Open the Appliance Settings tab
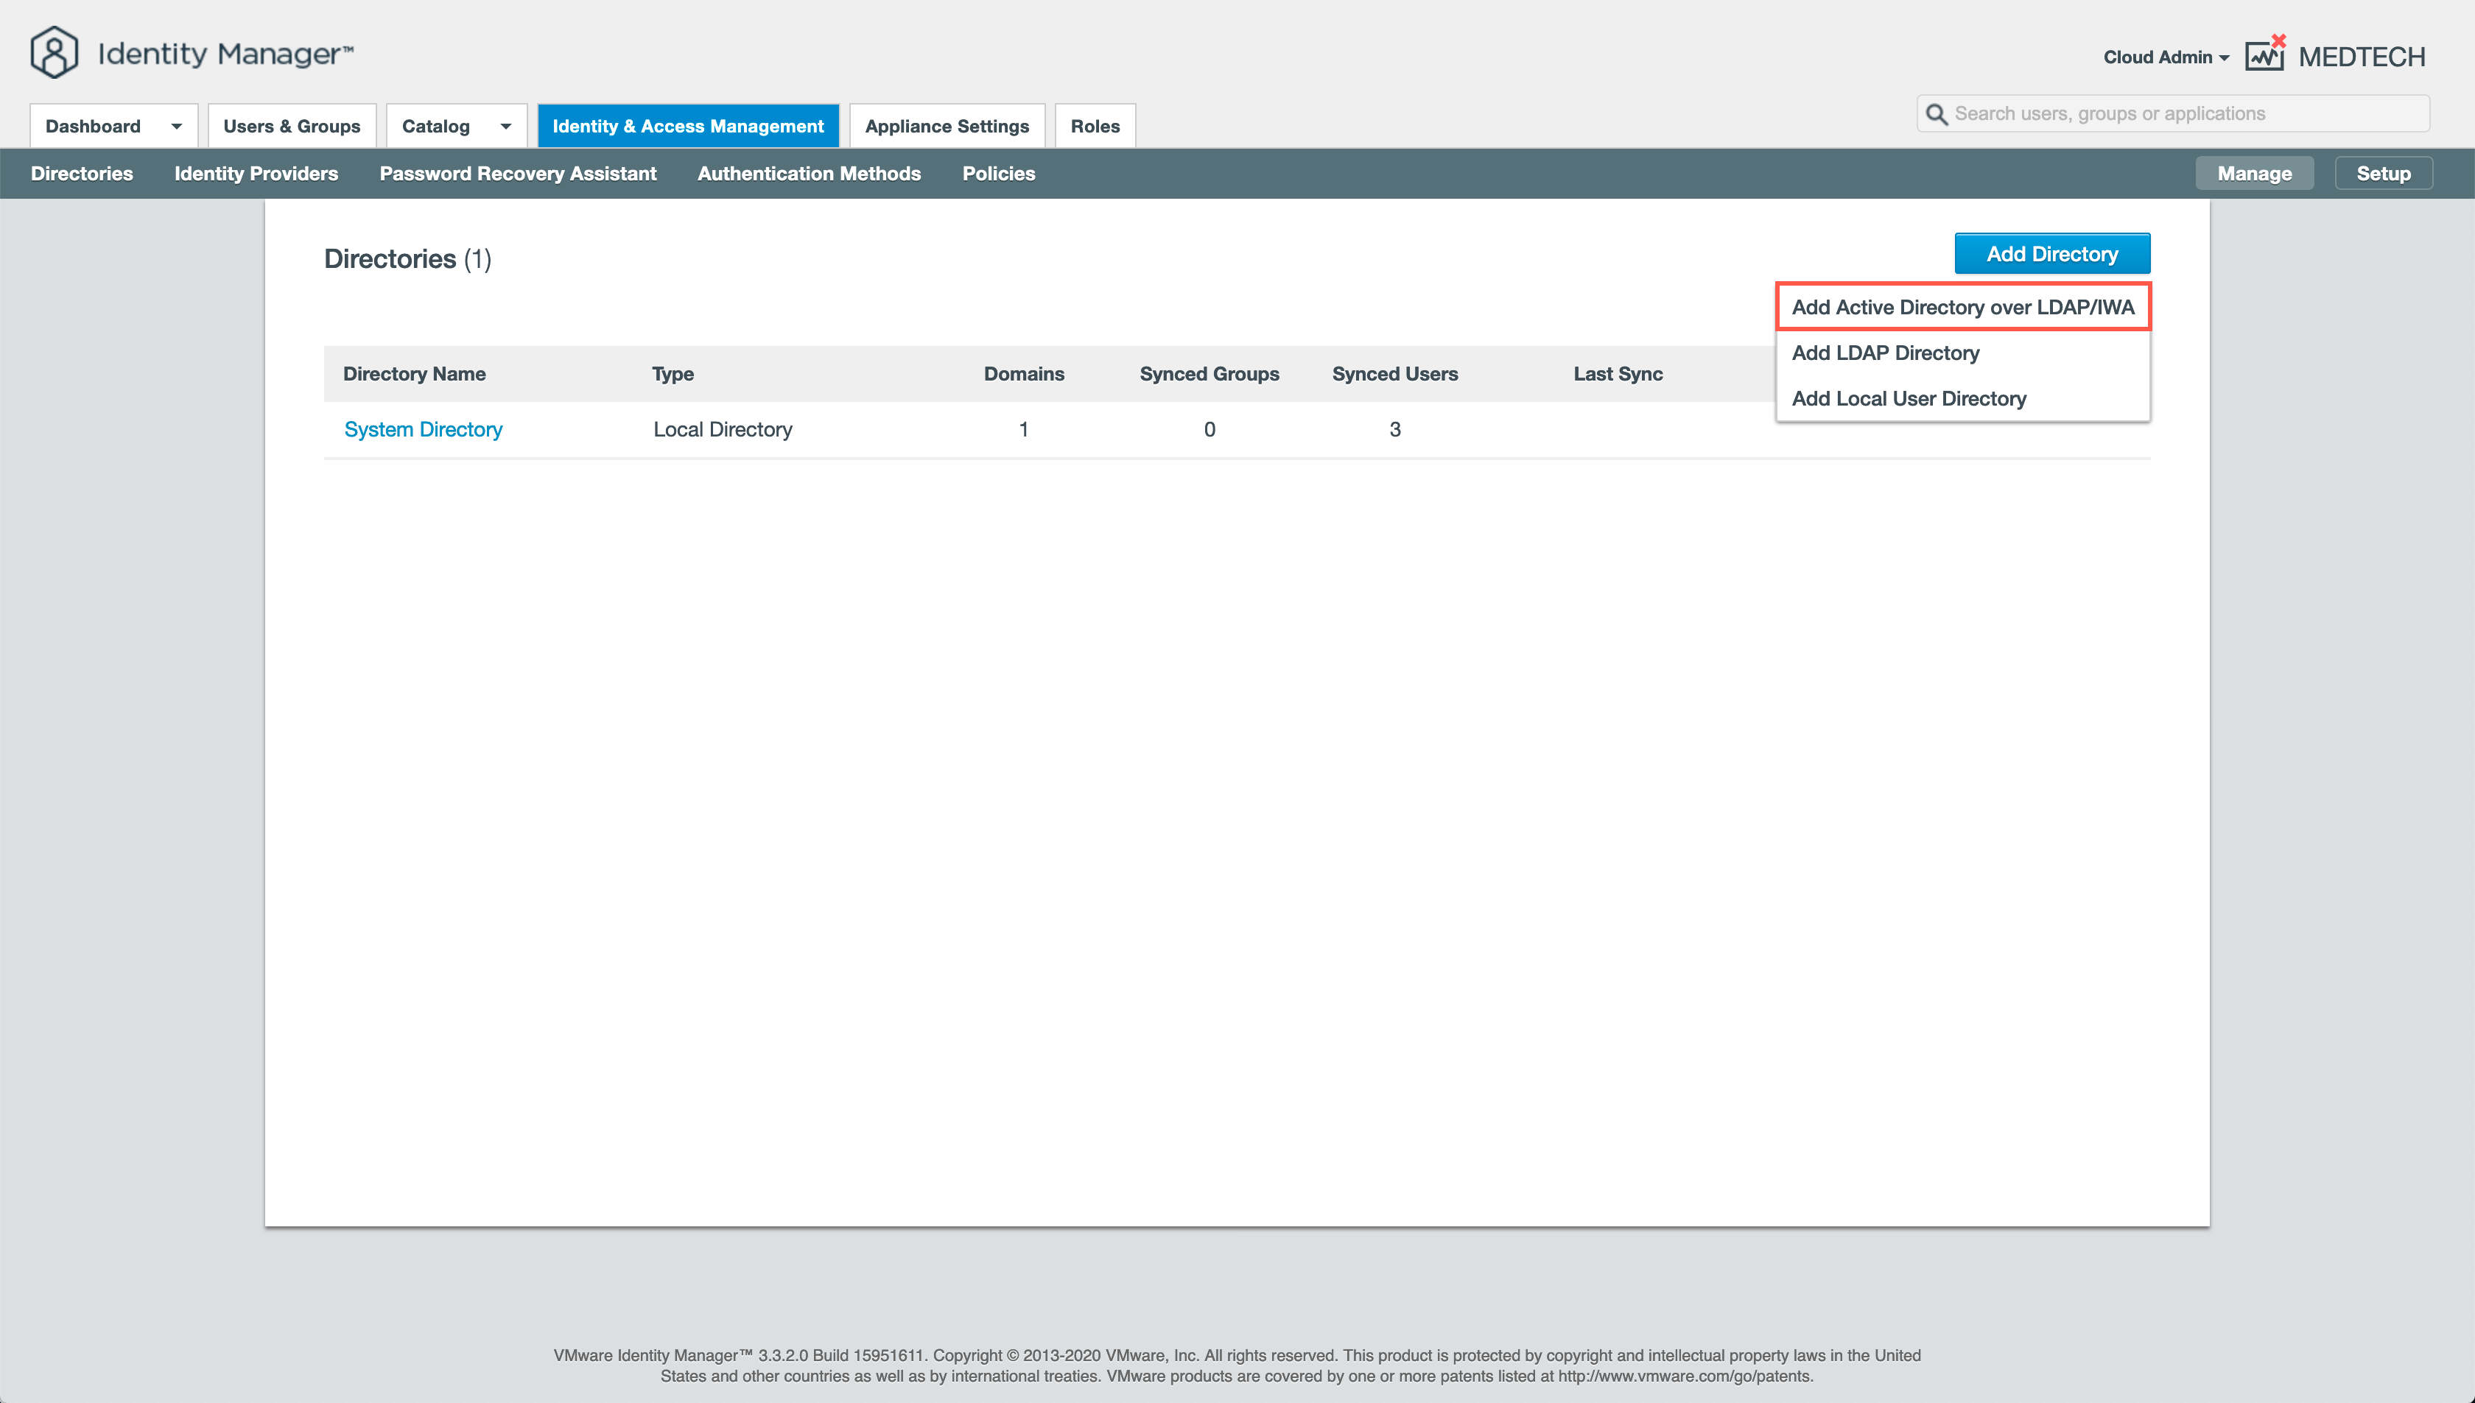 pyautogui.click(x=946, y=126)
